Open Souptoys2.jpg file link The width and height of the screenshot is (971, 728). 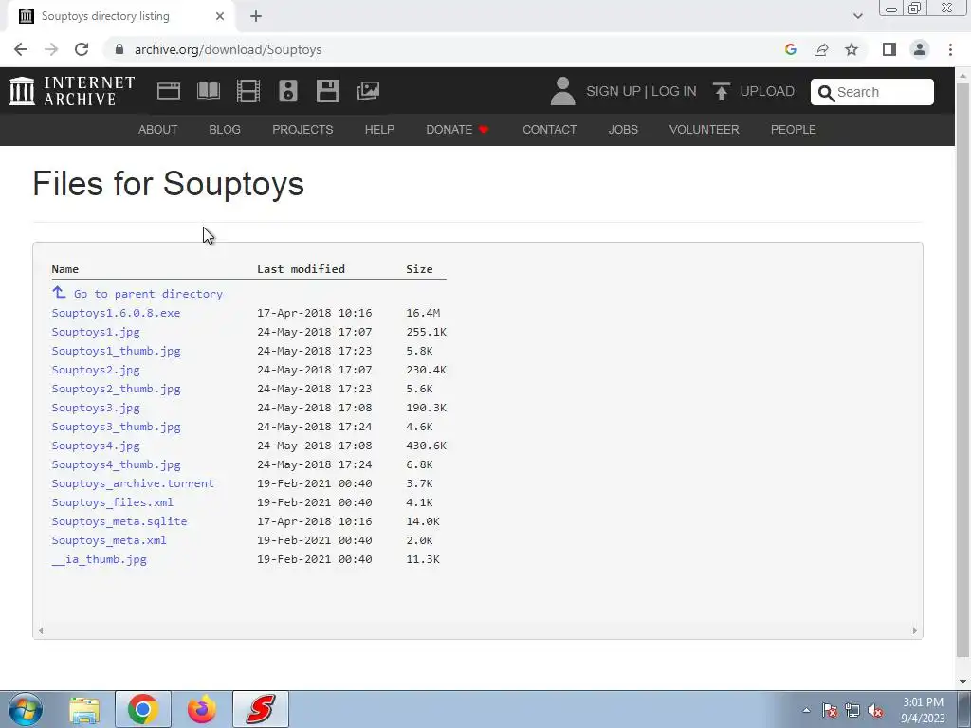click(x=96, y=370)
